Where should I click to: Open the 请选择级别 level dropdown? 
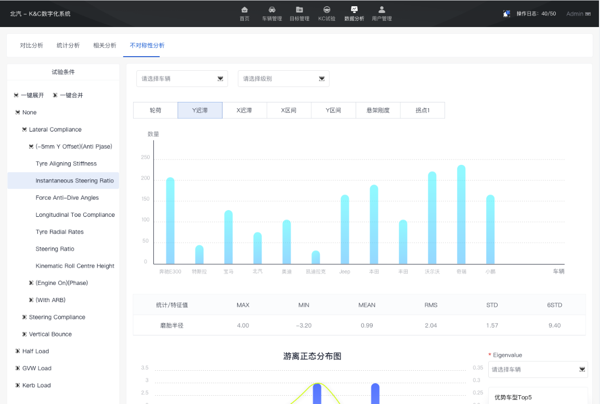[x=283, y=79]
